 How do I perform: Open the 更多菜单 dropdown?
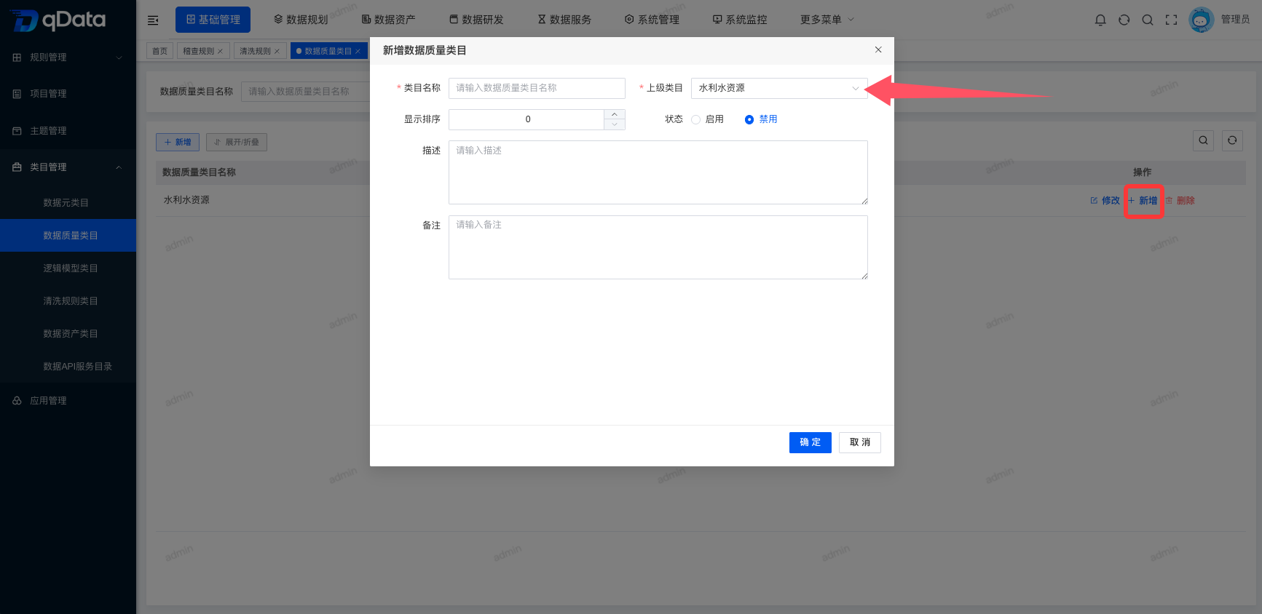827,20
